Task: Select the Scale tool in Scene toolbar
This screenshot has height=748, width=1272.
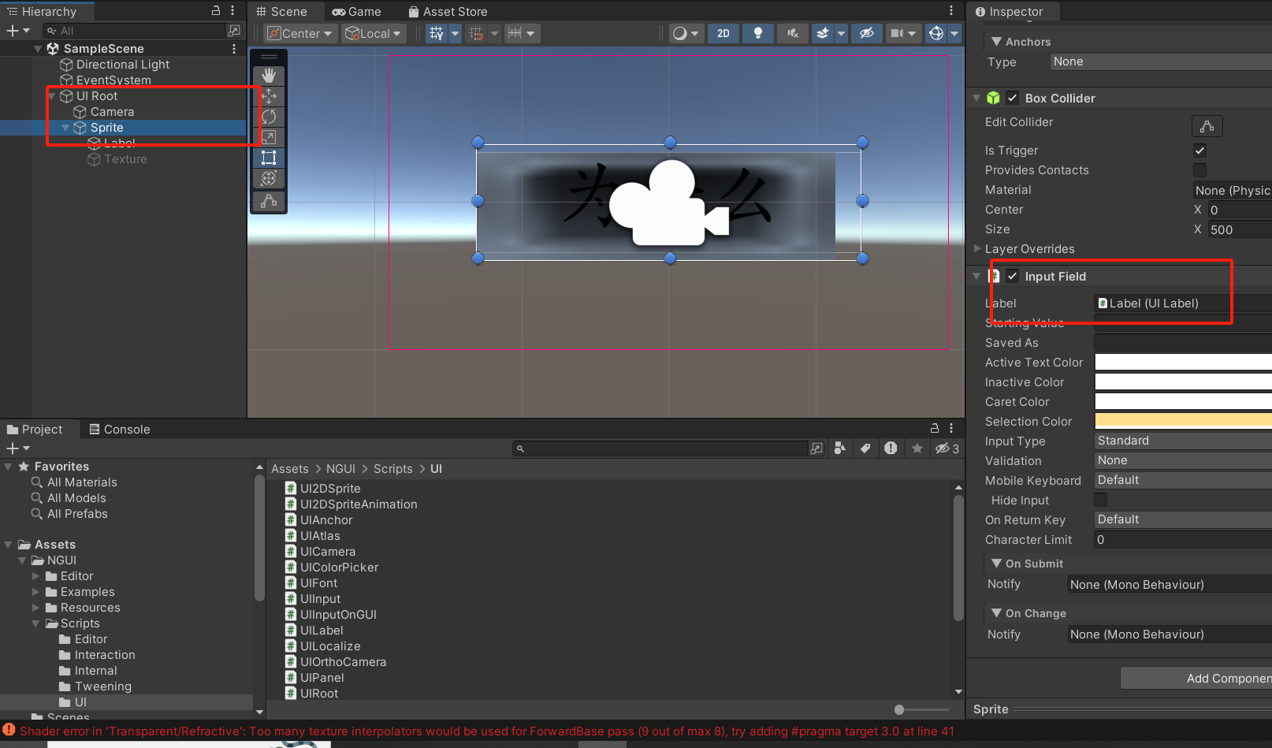Action: pos(269,137)
